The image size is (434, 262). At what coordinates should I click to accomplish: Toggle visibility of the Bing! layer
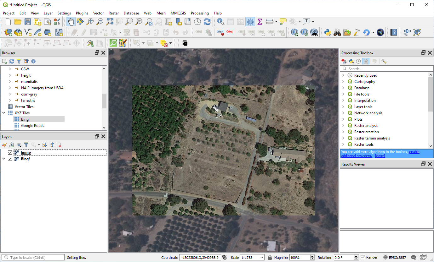tap(10, 159)
